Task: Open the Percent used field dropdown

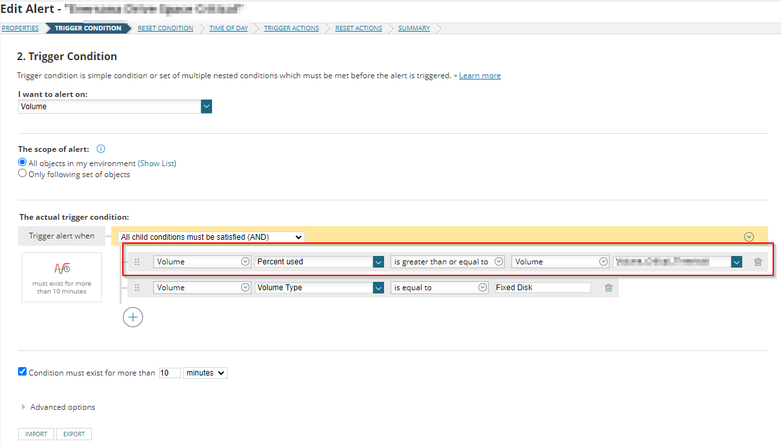Action: tap(320, 262)
